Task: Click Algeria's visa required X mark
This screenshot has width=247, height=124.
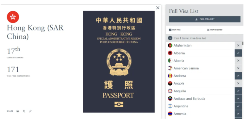Action: point(238,61)
